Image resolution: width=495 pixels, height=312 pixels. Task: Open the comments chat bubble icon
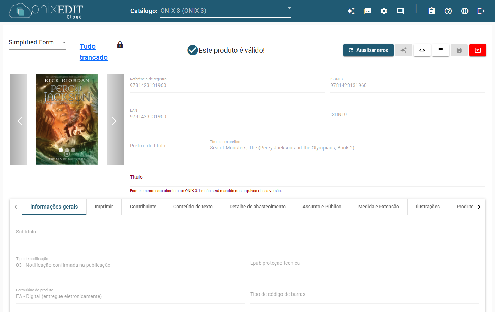400,11
